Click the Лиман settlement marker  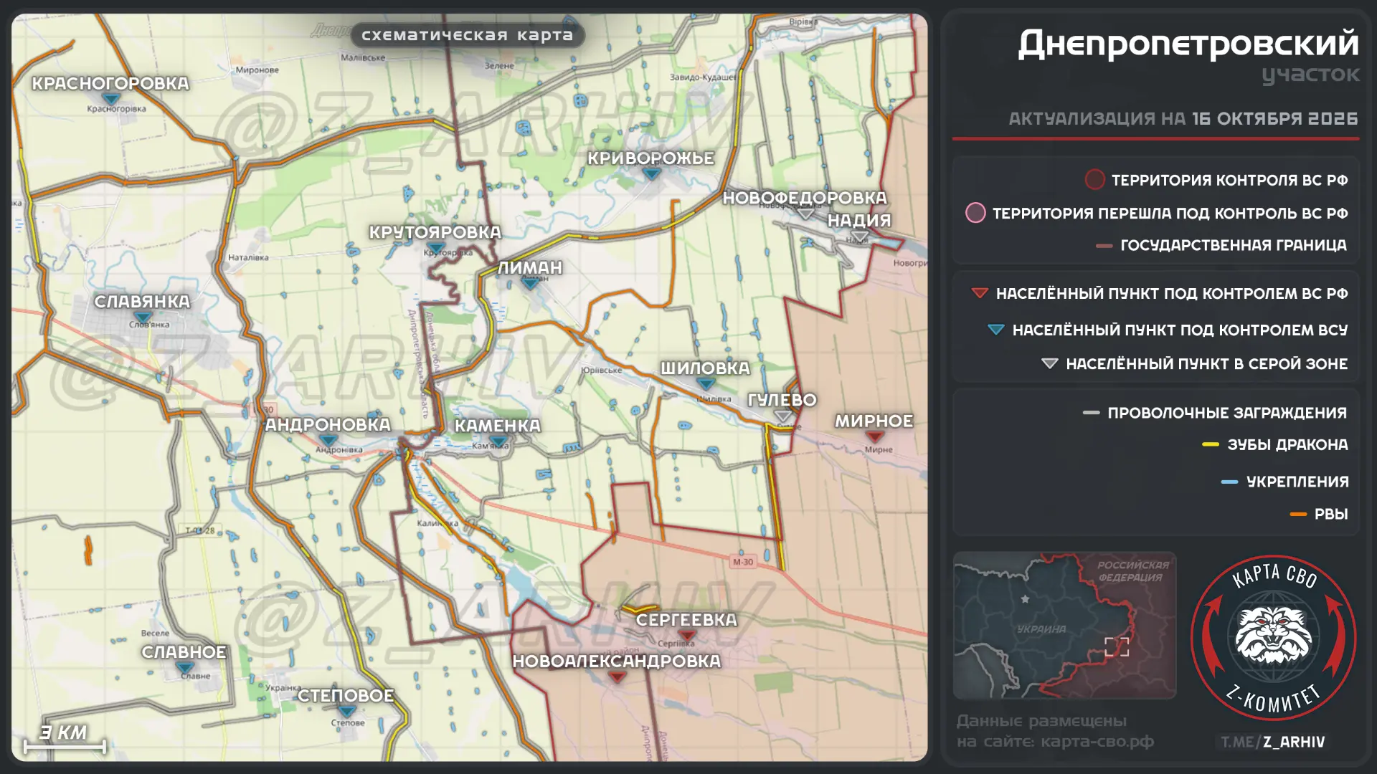click(530, 284)
